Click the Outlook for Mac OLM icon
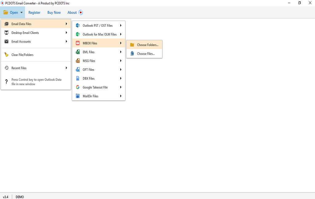The image size is (315, 199). pos(78,34)
